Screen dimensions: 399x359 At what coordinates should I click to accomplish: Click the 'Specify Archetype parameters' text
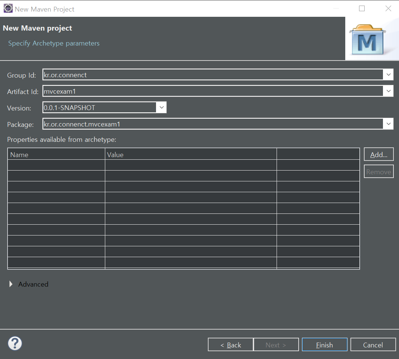(x=54, y=43)
